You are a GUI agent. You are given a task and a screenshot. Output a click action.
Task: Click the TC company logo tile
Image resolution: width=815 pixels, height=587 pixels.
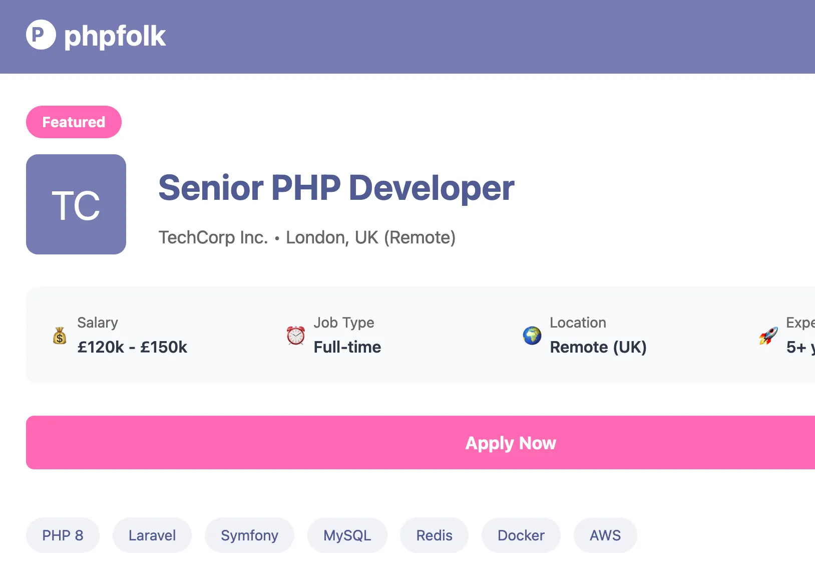point(76,204)
